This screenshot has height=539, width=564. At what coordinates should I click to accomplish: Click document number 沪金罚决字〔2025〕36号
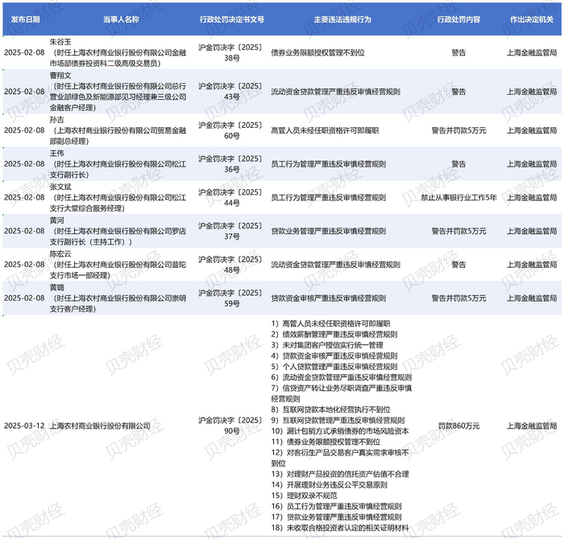[232, 164]
